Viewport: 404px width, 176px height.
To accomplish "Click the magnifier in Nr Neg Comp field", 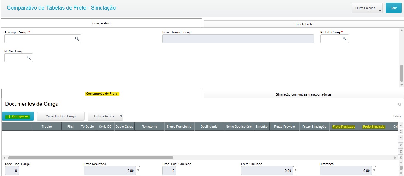I will tap(29, 58).
